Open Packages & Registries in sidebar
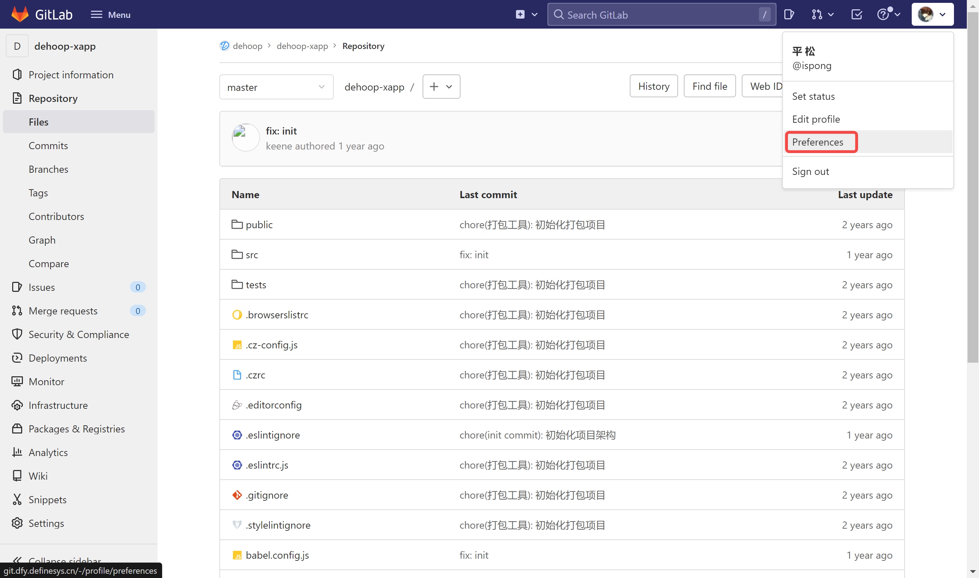 tap(78, 429)
